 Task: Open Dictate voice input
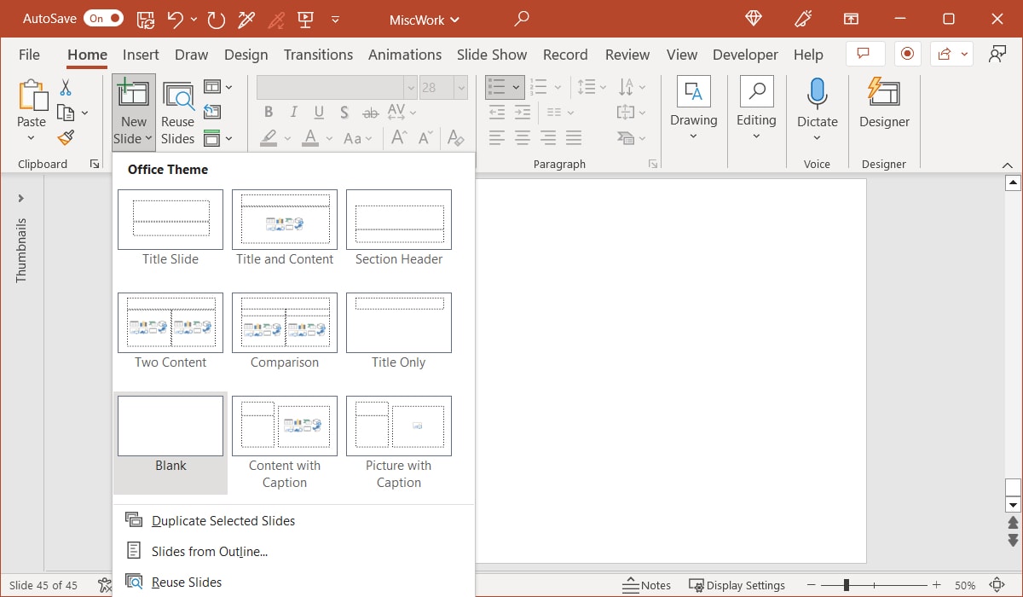point(817,104)
